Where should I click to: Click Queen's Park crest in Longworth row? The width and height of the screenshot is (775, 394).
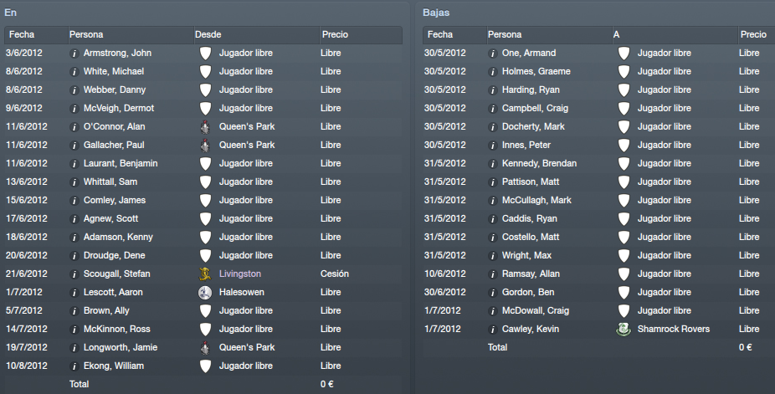[204, 348]
